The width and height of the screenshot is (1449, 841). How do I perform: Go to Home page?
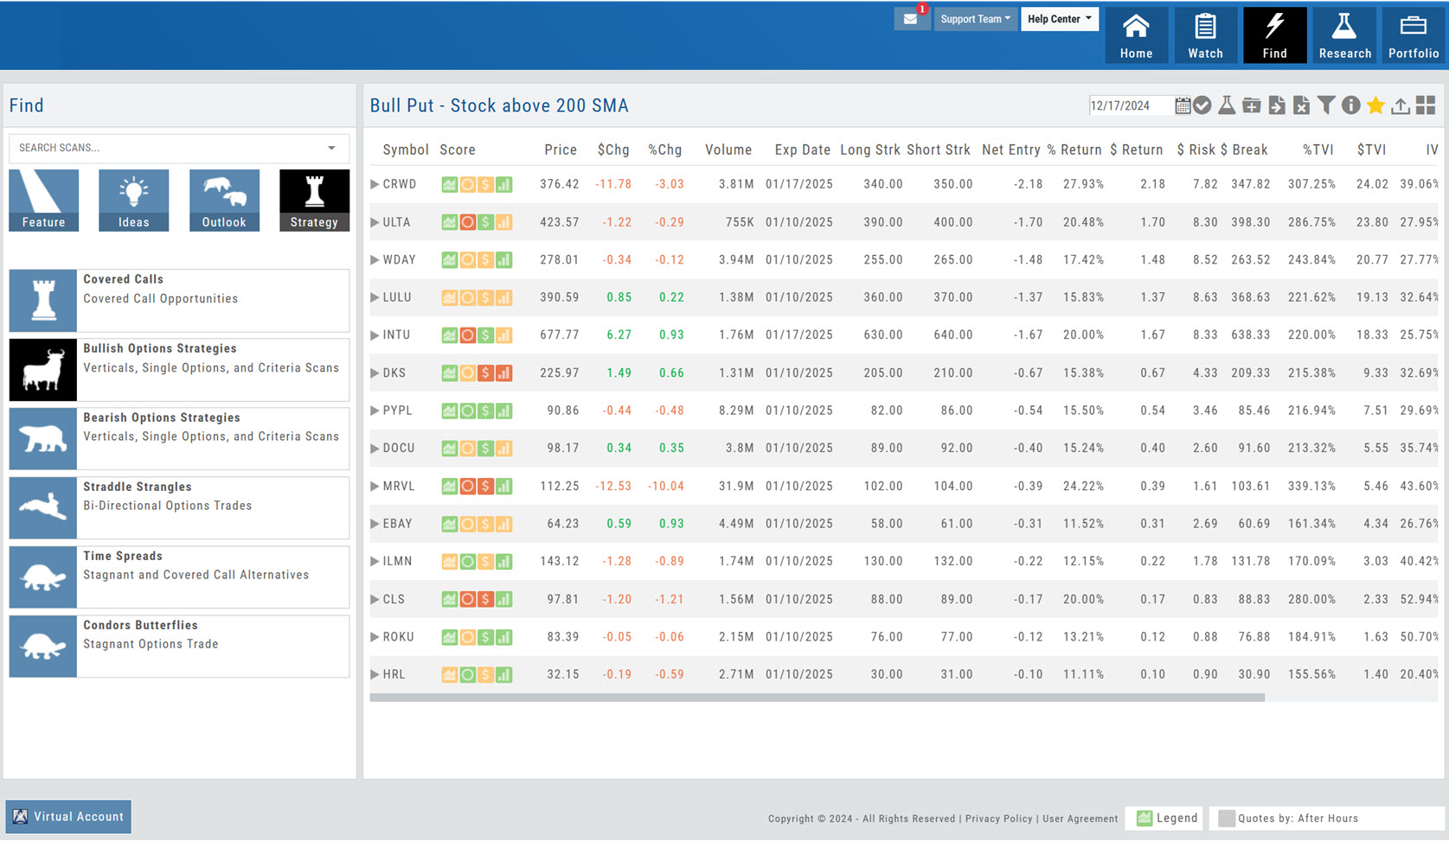[1136, 35]
